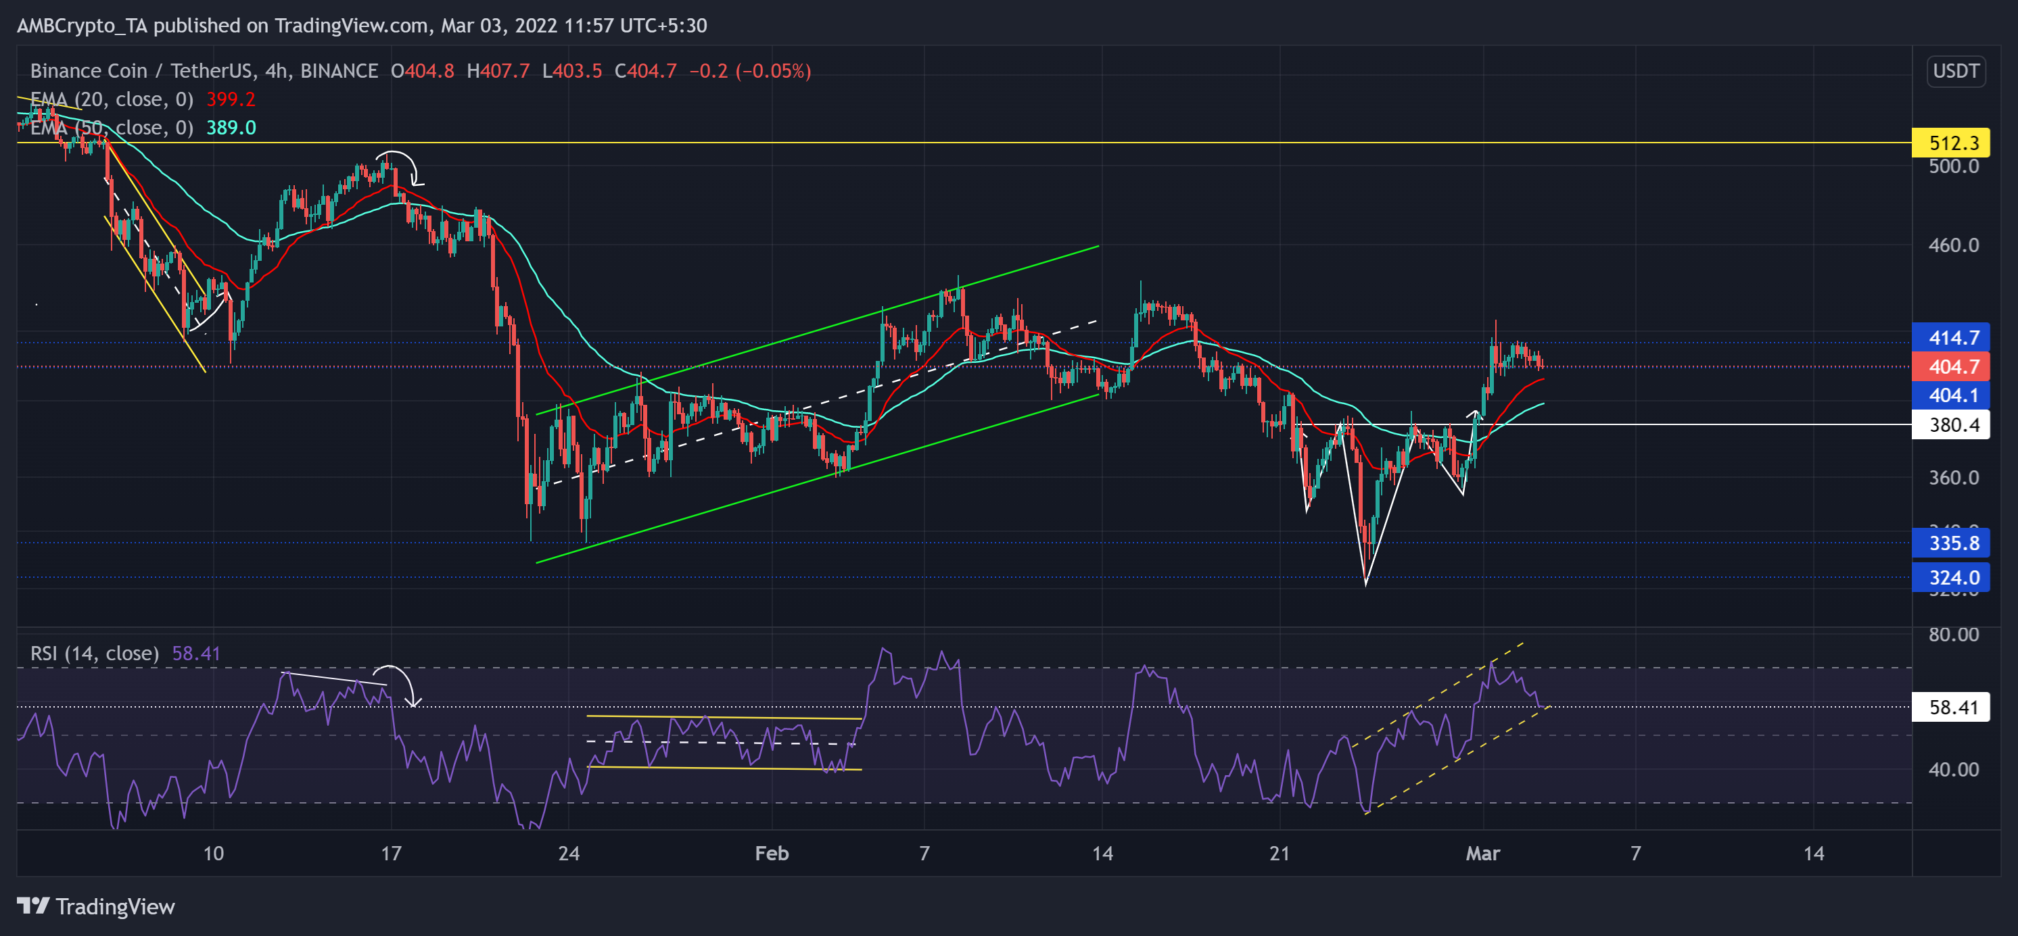
Task: Click the EMA 20 value 399.2
Action: [231, 99]
